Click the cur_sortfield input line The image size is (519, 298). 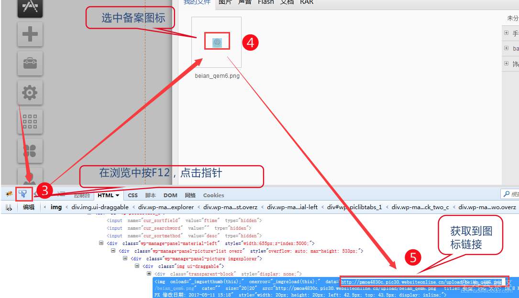(184, 220)
